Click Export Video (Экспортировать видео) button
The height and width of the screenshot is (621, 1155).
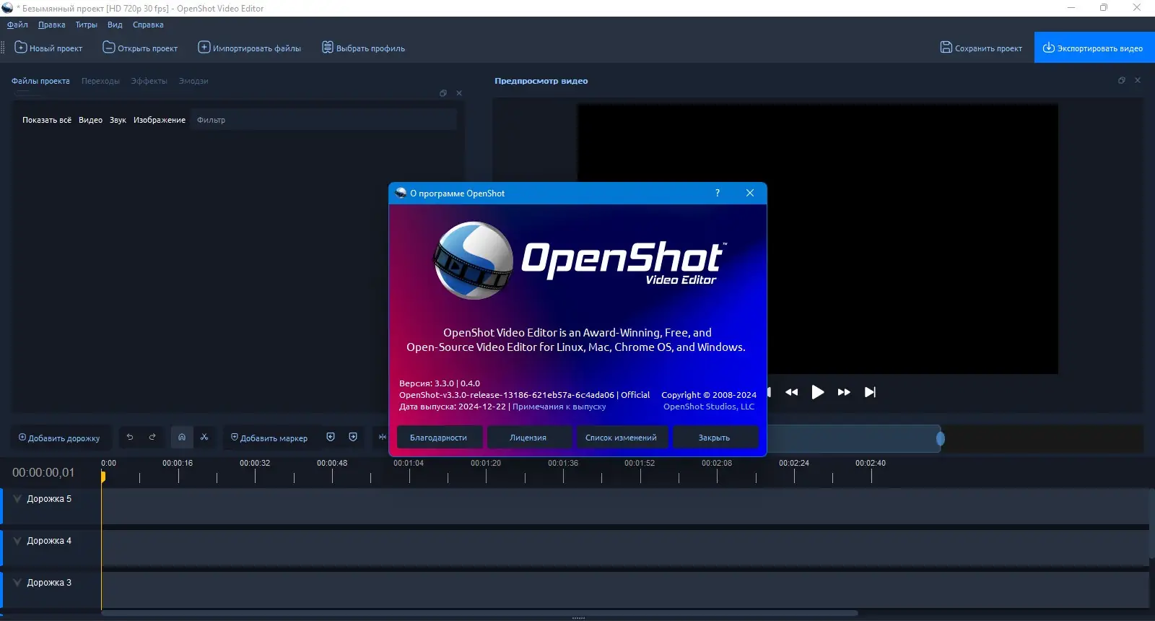1094,48
